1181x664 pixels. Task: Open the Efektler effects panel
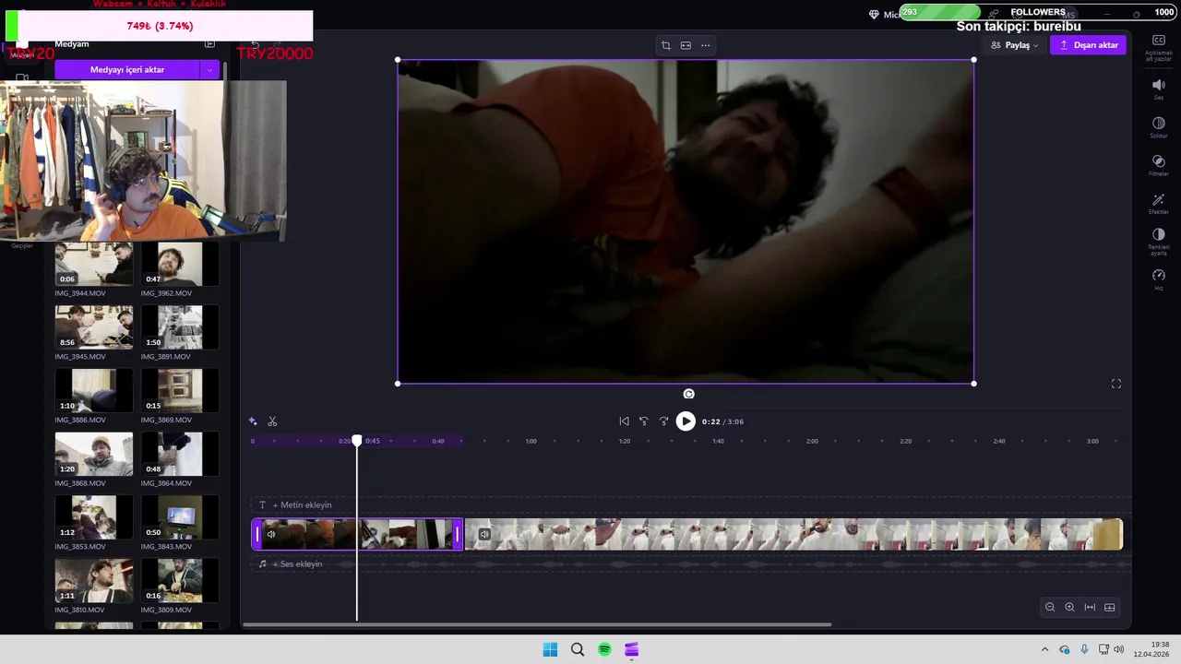click(x=1158, y=204)
